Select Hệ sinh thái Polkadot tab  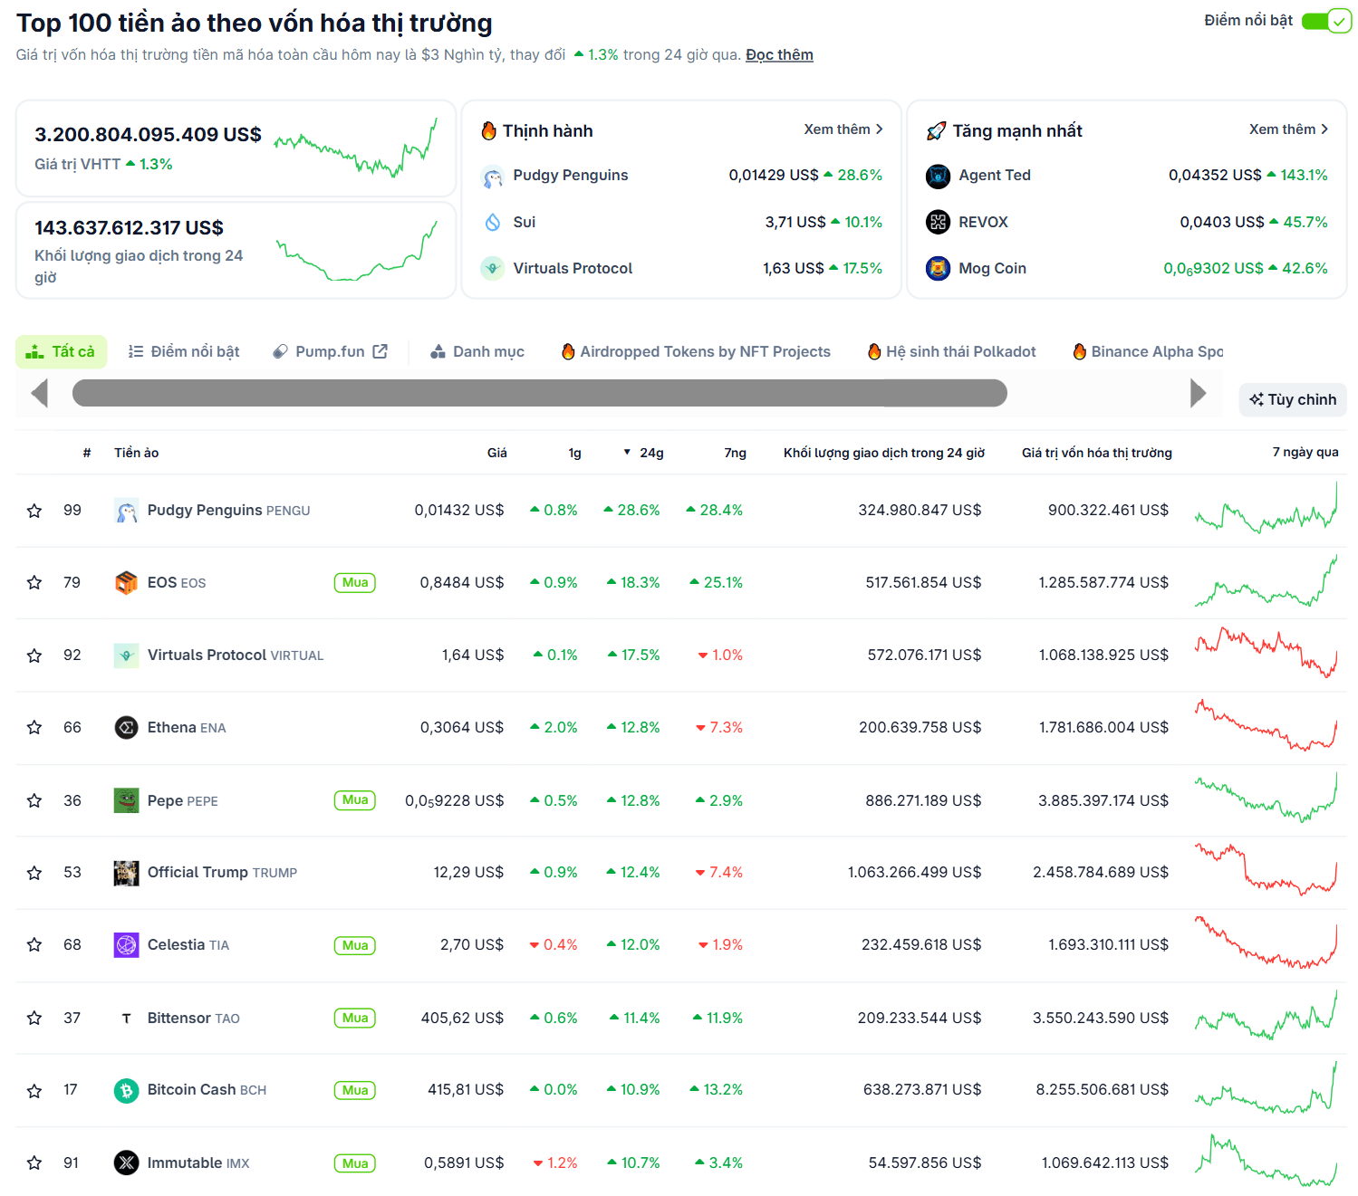tap(951, 351)
